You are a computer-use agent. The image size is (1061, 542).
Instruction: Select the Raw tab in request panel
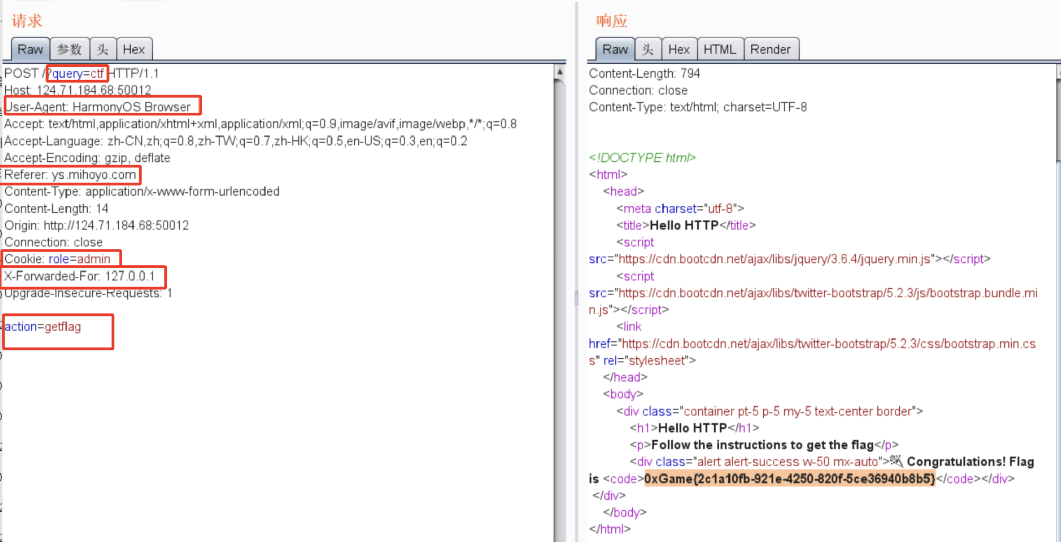[x=30, y=49]
